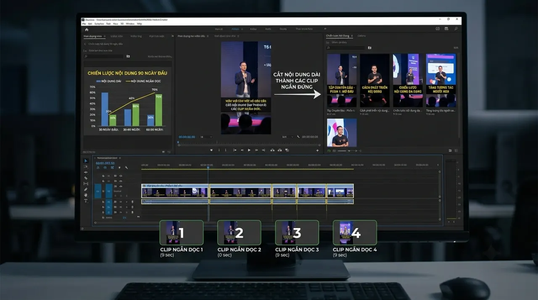Image resolution: width=538 pixels, height=300 pixels.
Task: Select the Chiến Lược Nội Dung panel tab
Action: (x=338, y=36)
